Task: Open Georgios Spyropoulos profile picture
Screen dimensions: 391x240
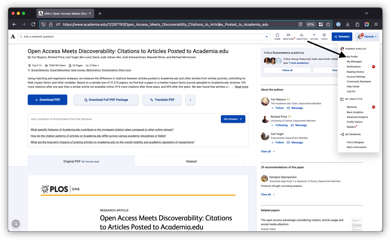Action: point(264,179)
